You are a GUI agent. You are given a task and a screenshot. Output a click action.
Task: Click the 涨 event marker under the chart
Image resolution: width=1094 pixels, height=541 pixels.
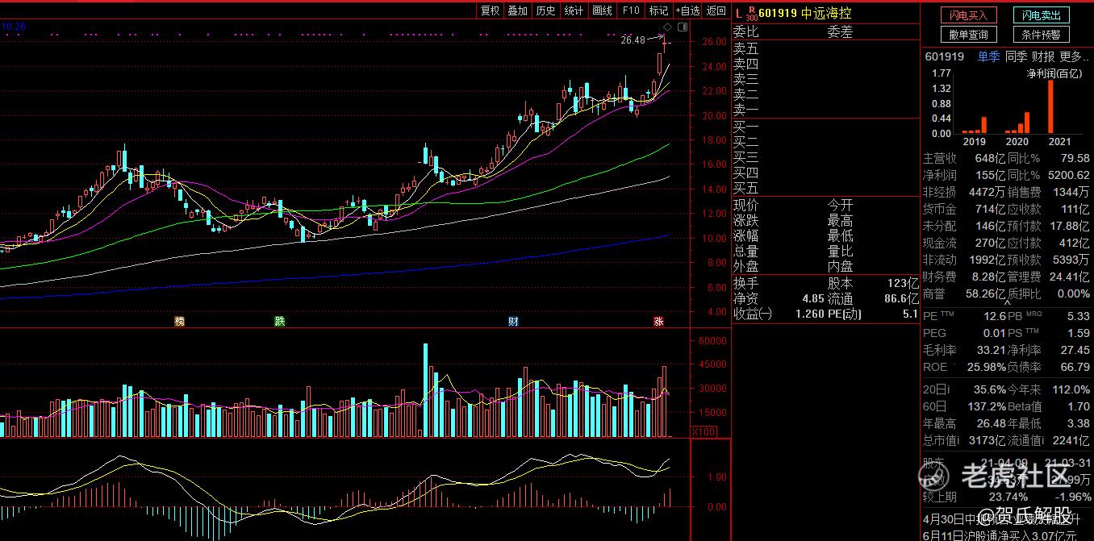[x=658, y=322]
